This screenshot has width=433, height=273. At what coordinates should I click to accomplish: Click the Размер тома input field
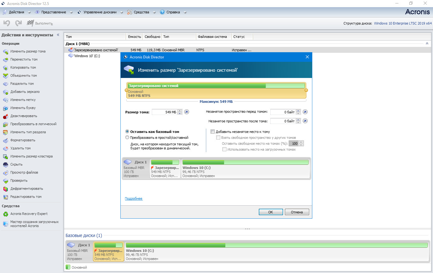coord(165,112)
